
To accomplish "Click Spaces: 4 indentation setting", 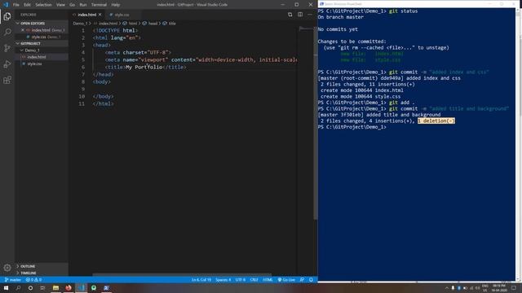I will (x=223, y=280).
